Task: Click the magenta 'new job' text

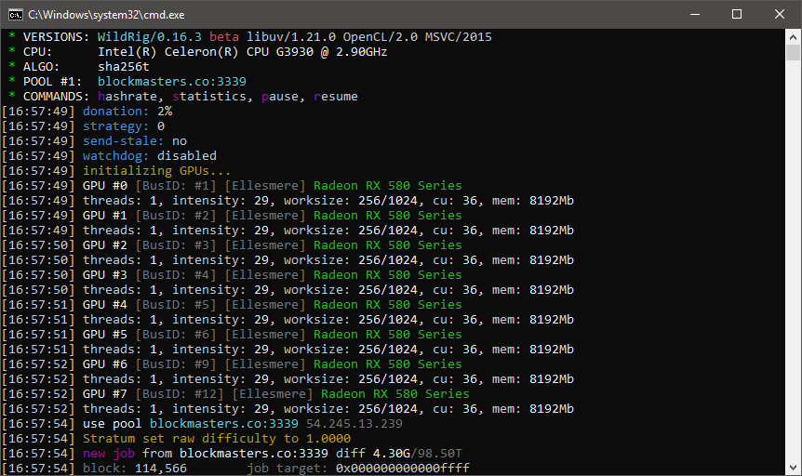Action: pos(109,453)
